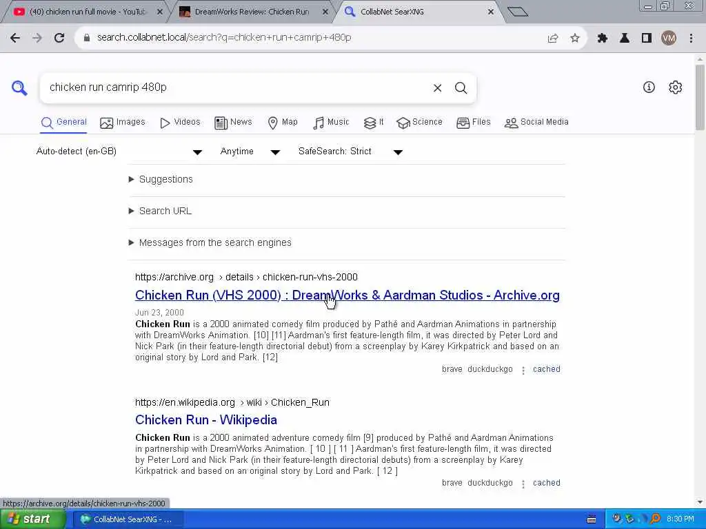Viewport: 706px width, 529px height.
Task: Click the archive.org result URL line
Action: pos(246,277)
